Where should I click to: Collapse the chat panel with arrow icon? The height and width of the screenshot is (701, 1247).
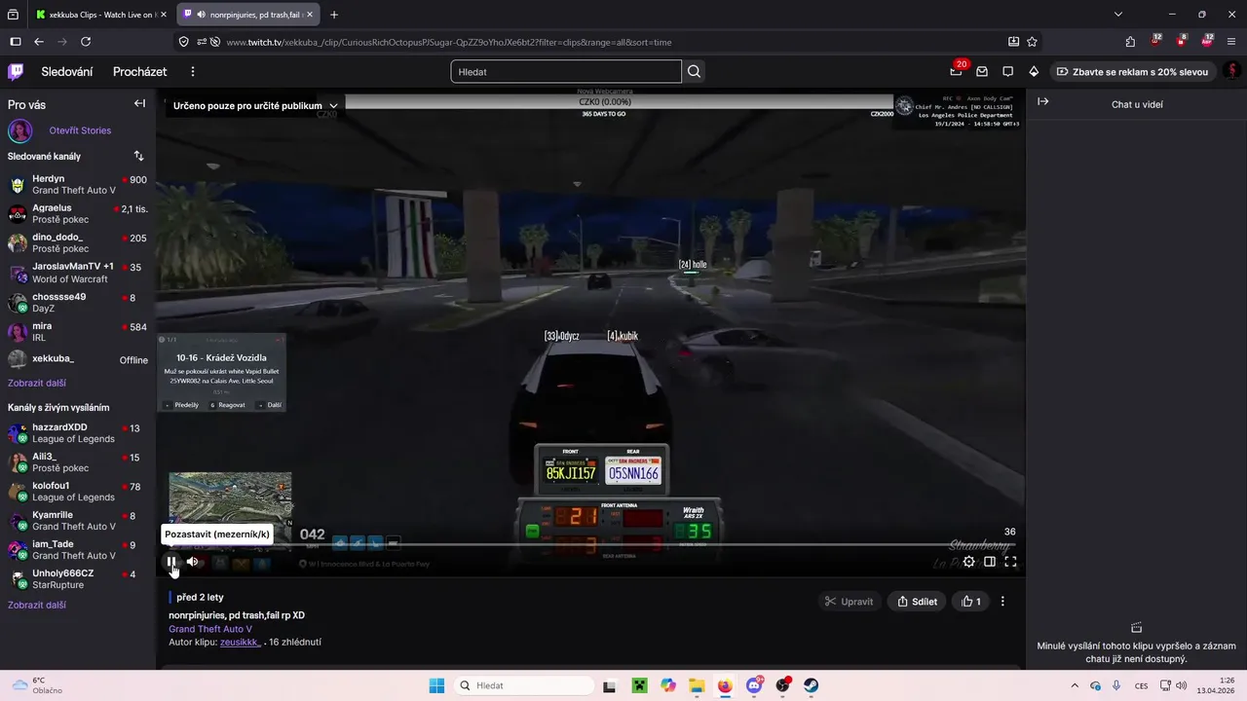pyautogui.click(x=1042, y=101)
